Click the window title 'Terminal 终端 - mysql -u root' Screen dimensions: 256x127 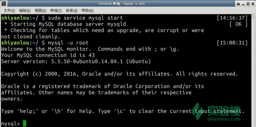[128, 3]
